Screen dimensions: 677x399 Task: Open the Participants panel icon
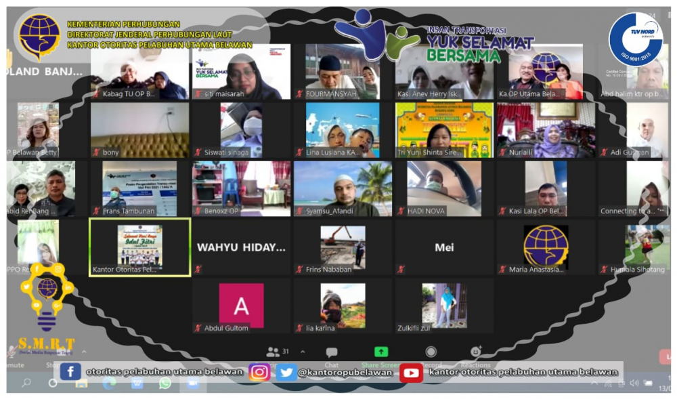click(272, 352)
